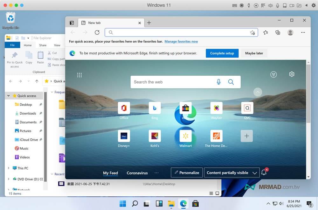This screenshot has width=318, height=210.
Task: Switch File Explorer to large icons view
Action: [x=217, y=194]
